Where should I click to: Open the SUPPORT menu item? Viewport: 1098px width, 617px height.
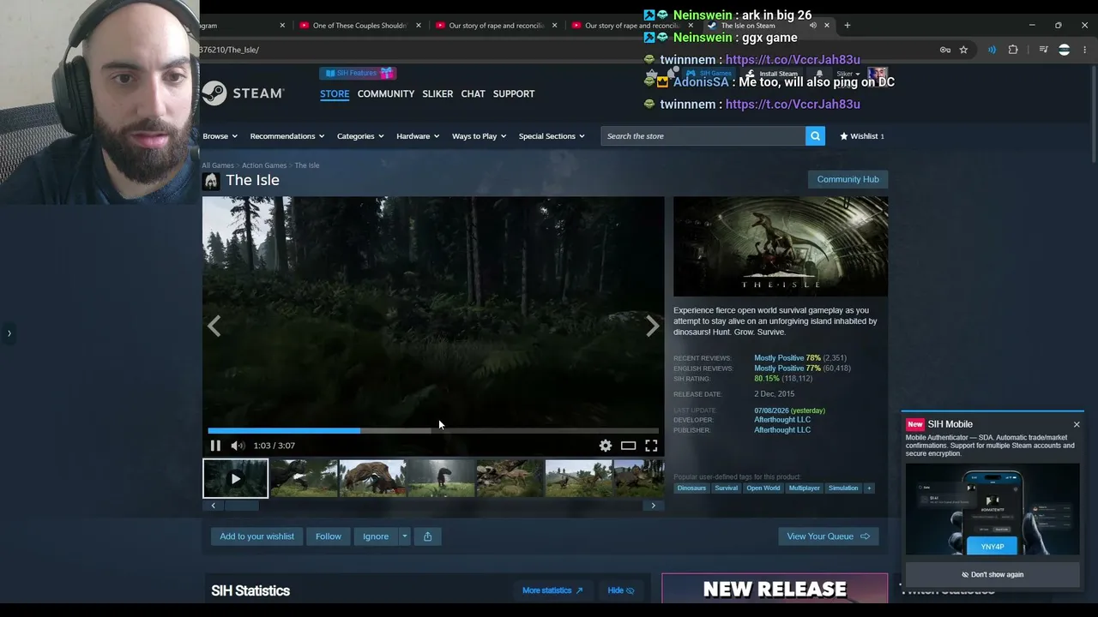coord(514,93)
